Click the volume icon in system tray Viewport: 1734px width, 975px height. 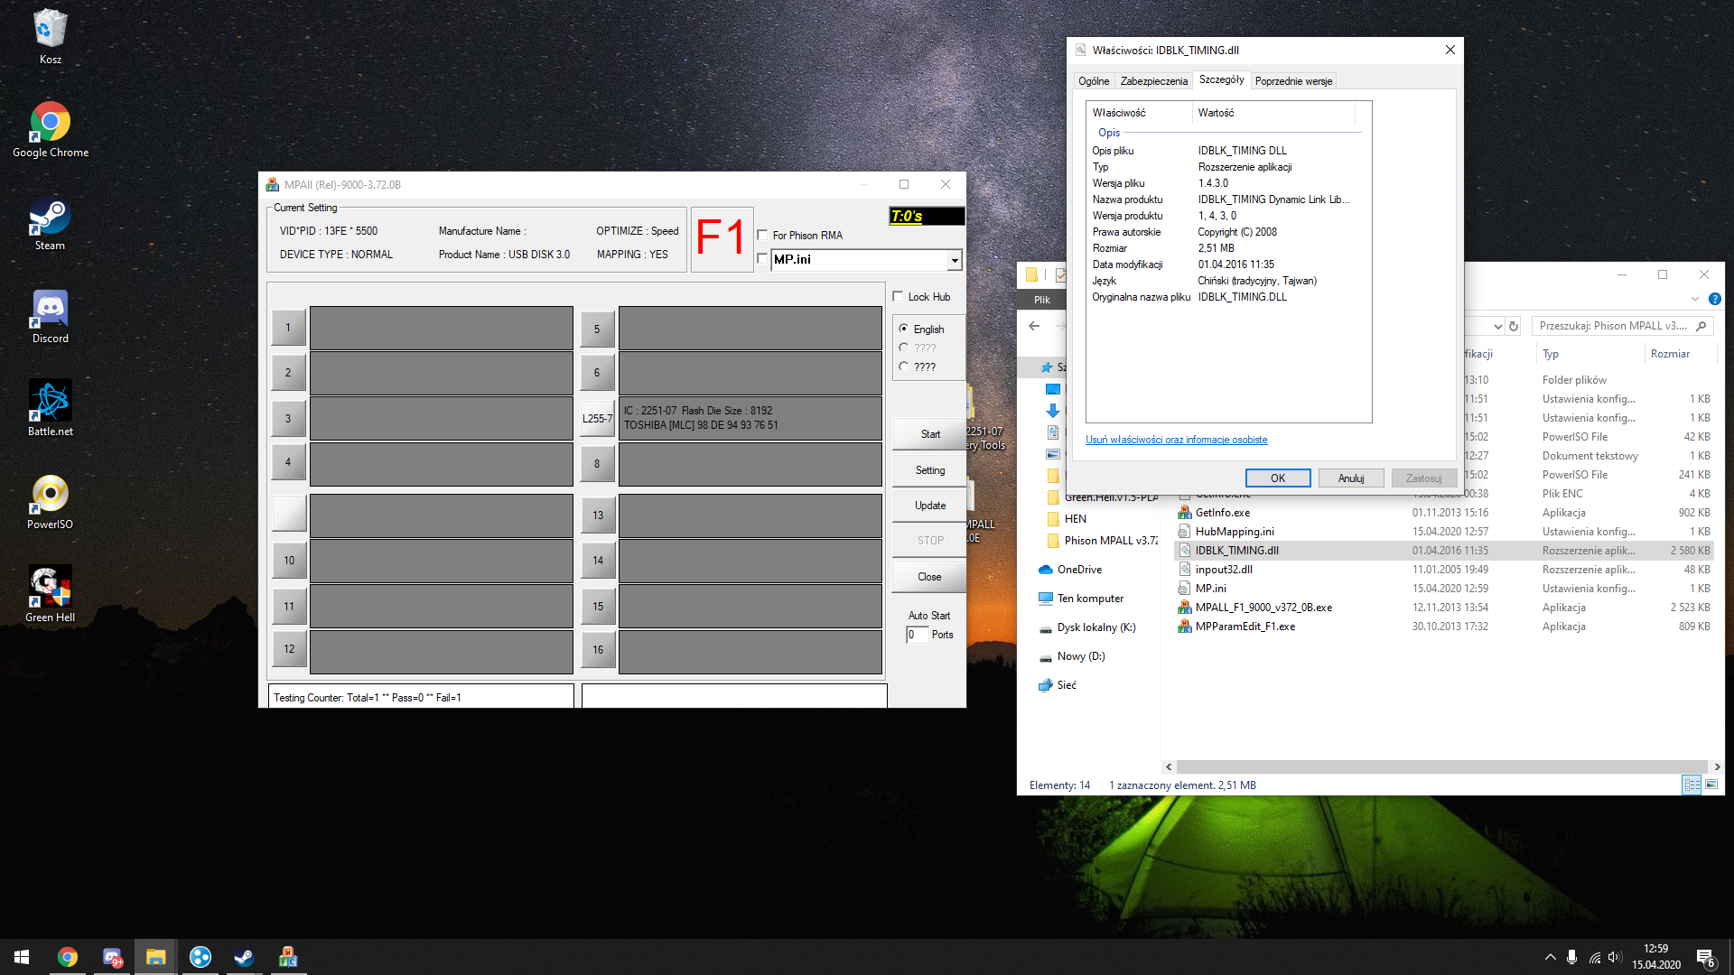tap(1615, 957)
